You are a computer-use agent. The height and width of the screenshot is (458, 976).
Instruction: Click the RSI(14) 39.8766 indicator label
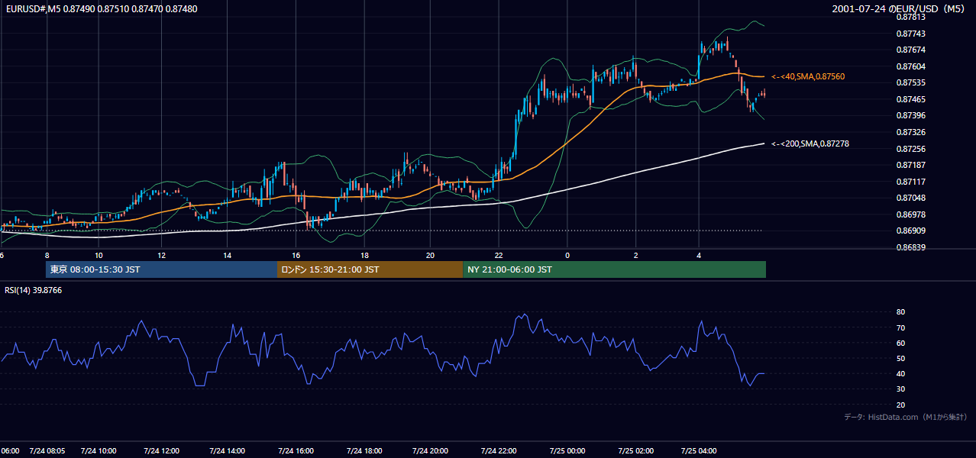(x=34, y=290)
